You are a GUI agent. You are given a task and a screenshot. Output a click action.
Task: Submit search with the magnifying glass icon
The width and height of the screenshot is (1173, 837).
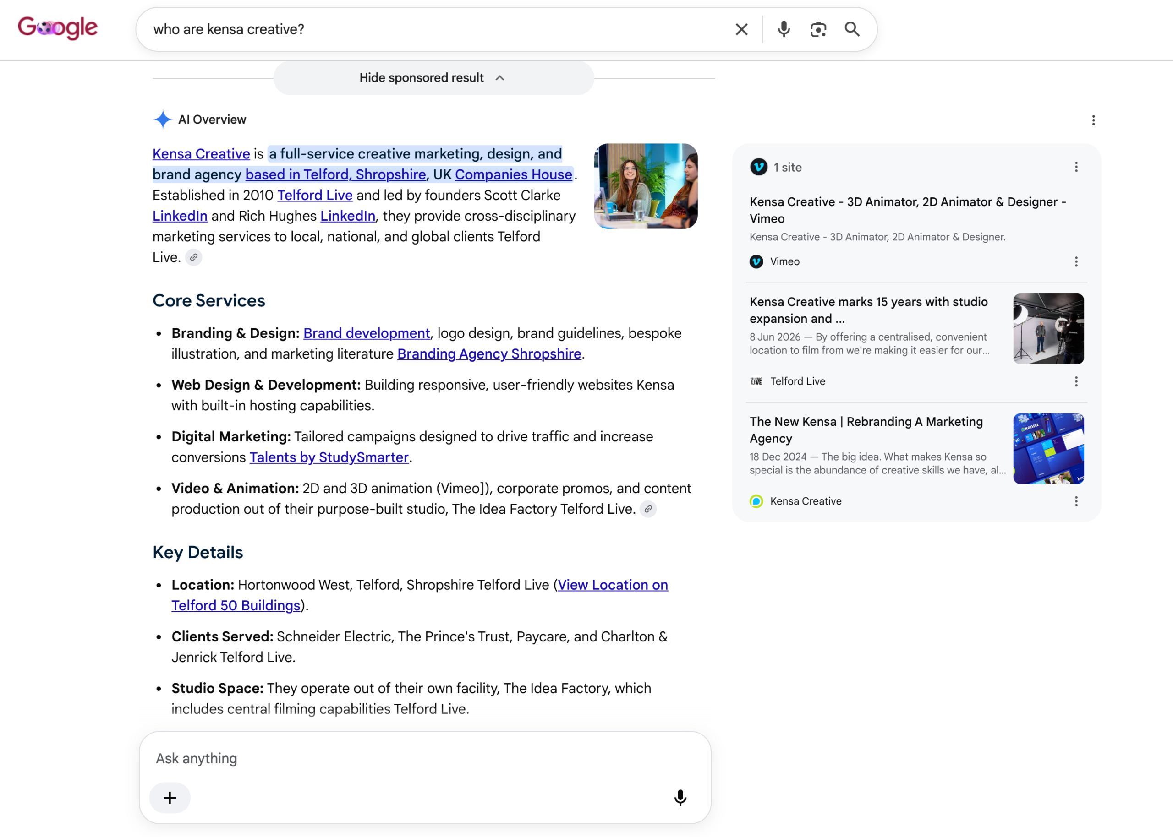click(x=852, y=29)
